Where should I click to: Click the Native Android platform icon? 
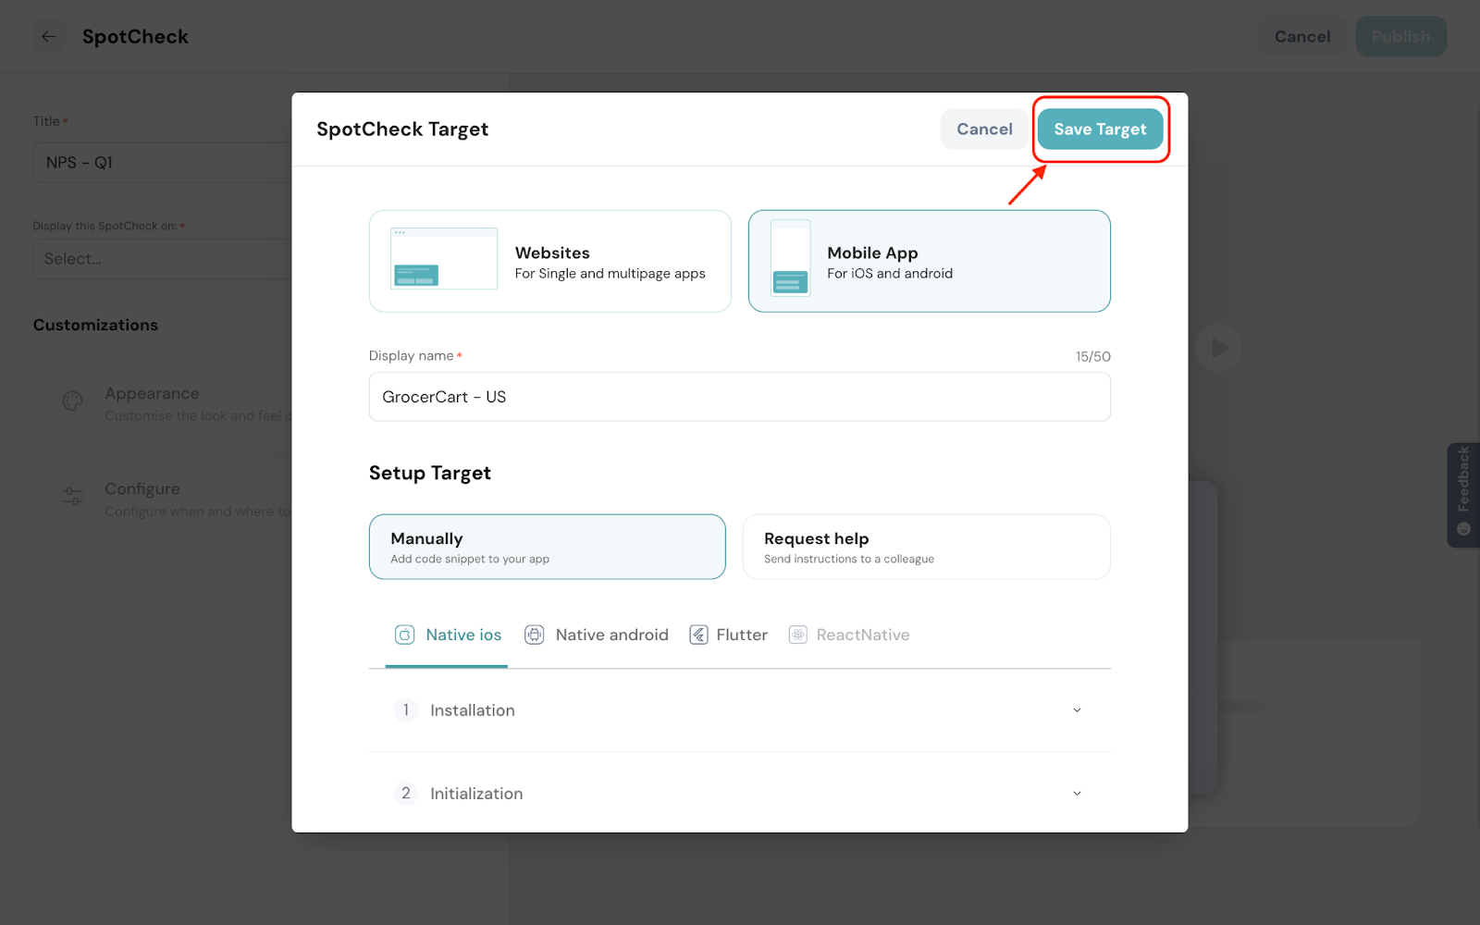[x=534, y=635]
